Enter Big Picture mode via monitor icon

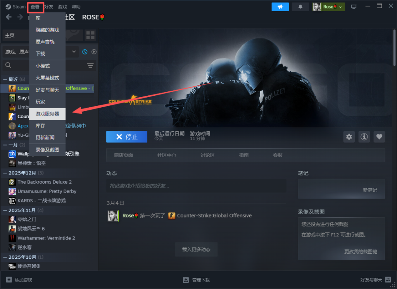[354, 7]
